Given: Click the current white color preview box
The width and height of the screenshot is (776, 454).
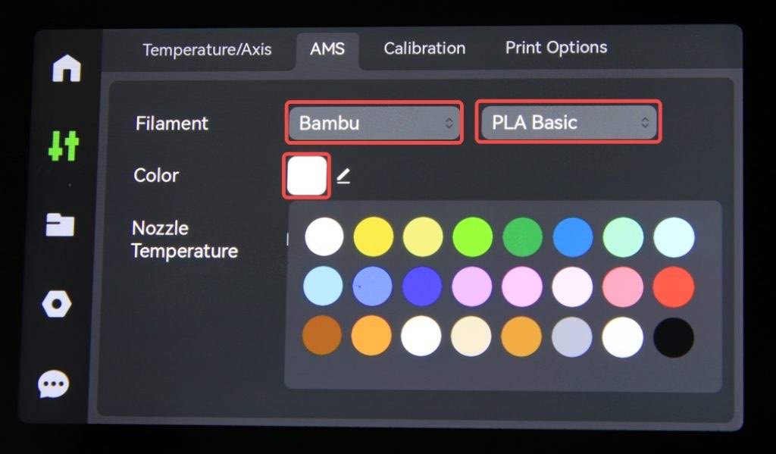Looking at the screenshot, I should (307, 176).
